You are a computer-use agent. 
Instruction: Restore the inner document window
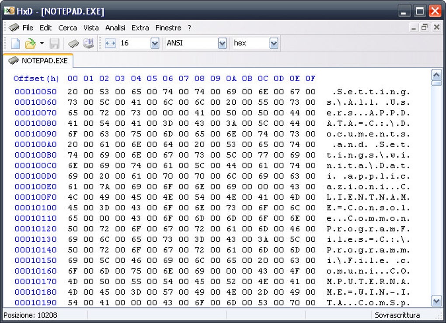pos(425,27)
